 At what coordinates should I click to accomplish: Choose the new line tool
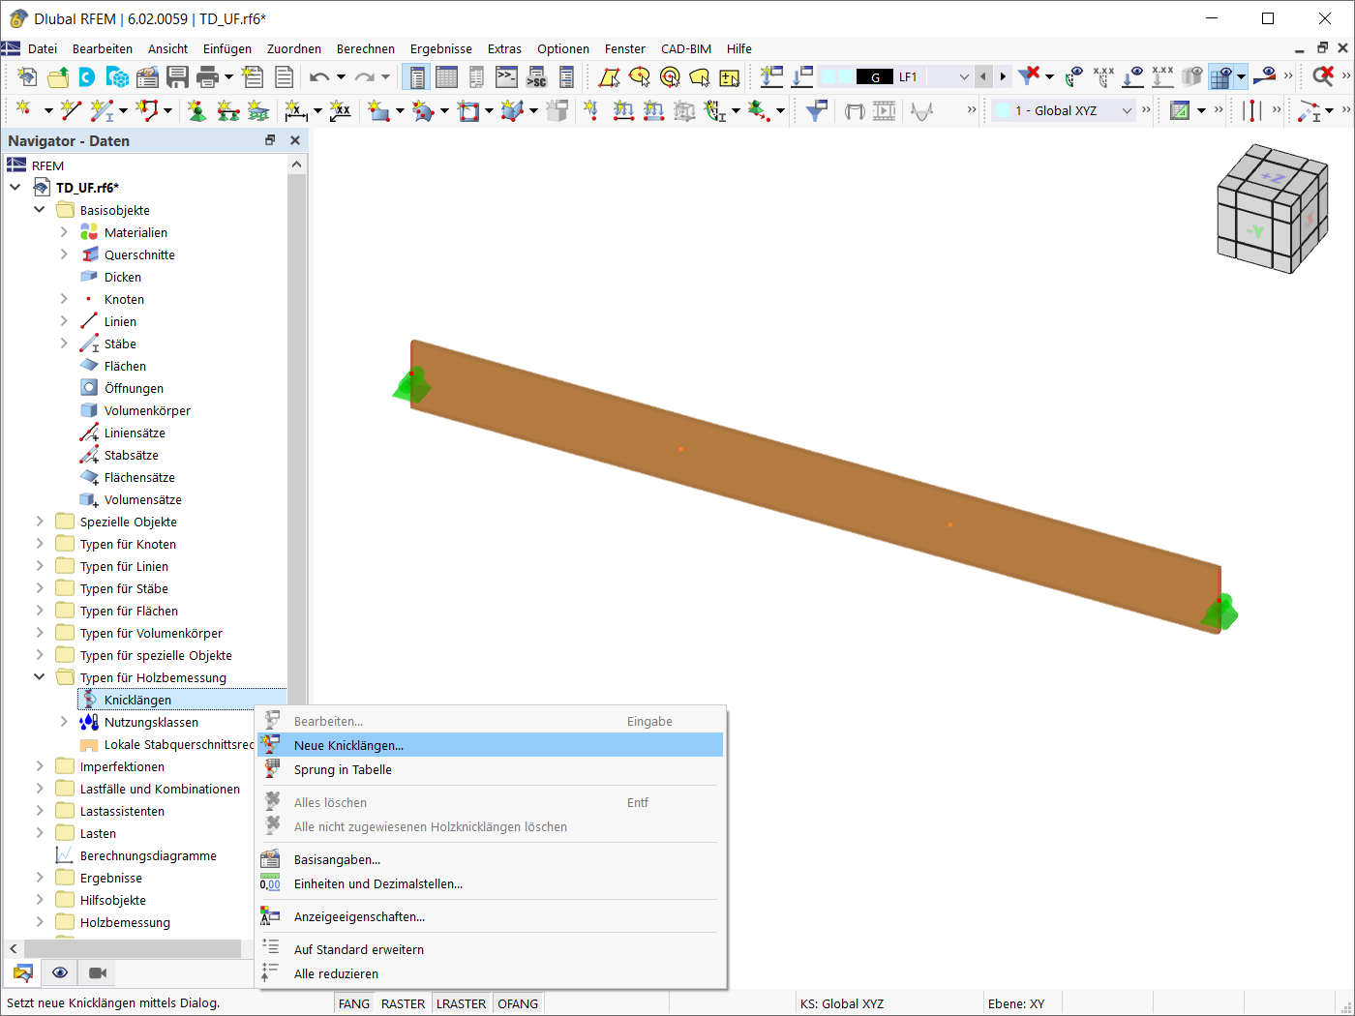click(x=70, y=110)
